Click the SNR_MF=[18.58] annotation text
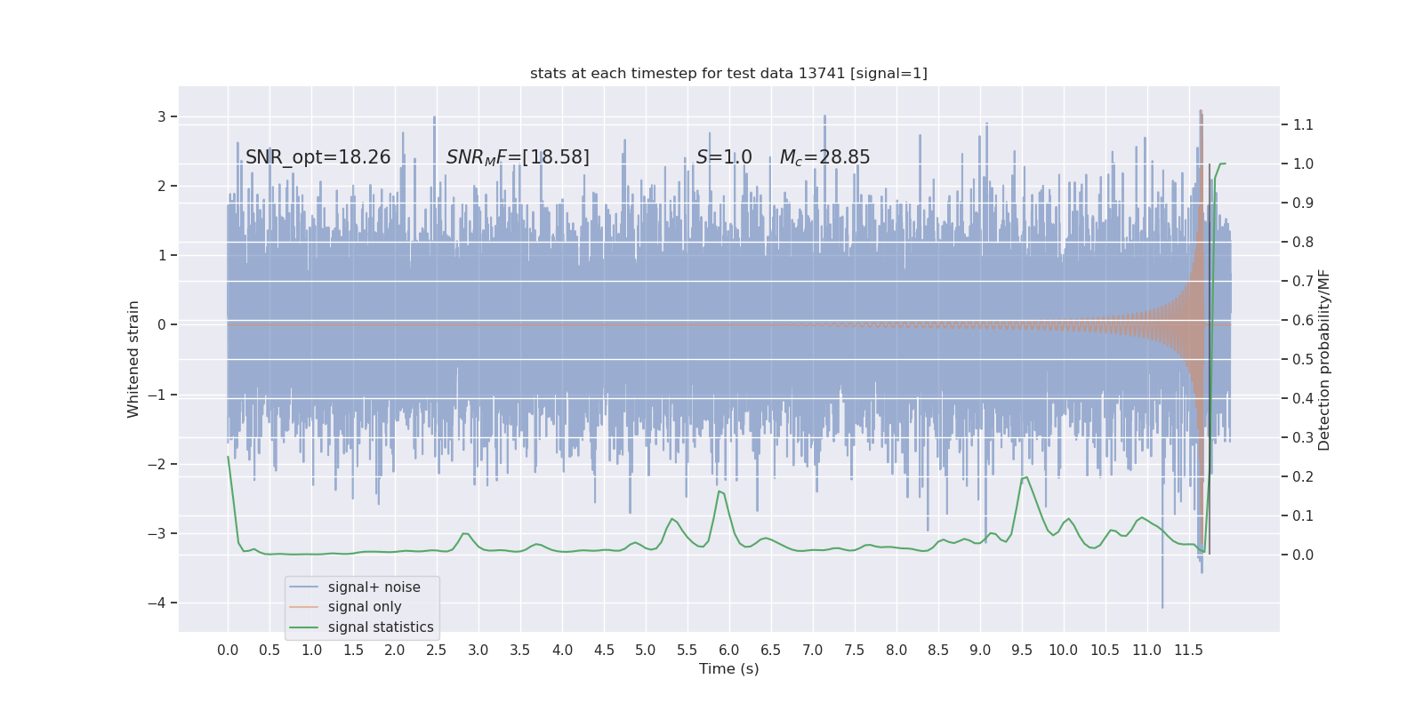Screen dimensions: 1423x711 coord(518,157)
